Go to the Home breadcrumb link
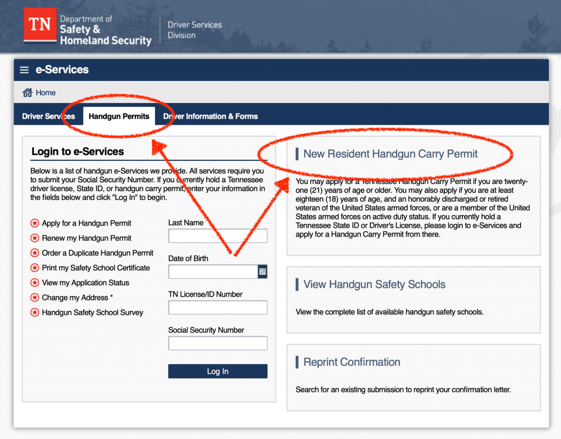561x439 pixels. (x=45, y=93)
